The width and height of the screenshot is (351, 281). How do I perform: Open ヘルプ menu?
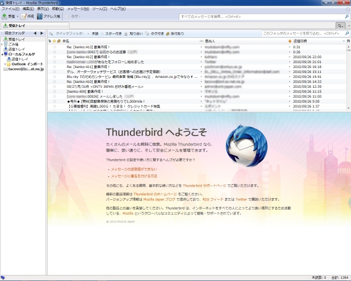(x=118, y=9)
